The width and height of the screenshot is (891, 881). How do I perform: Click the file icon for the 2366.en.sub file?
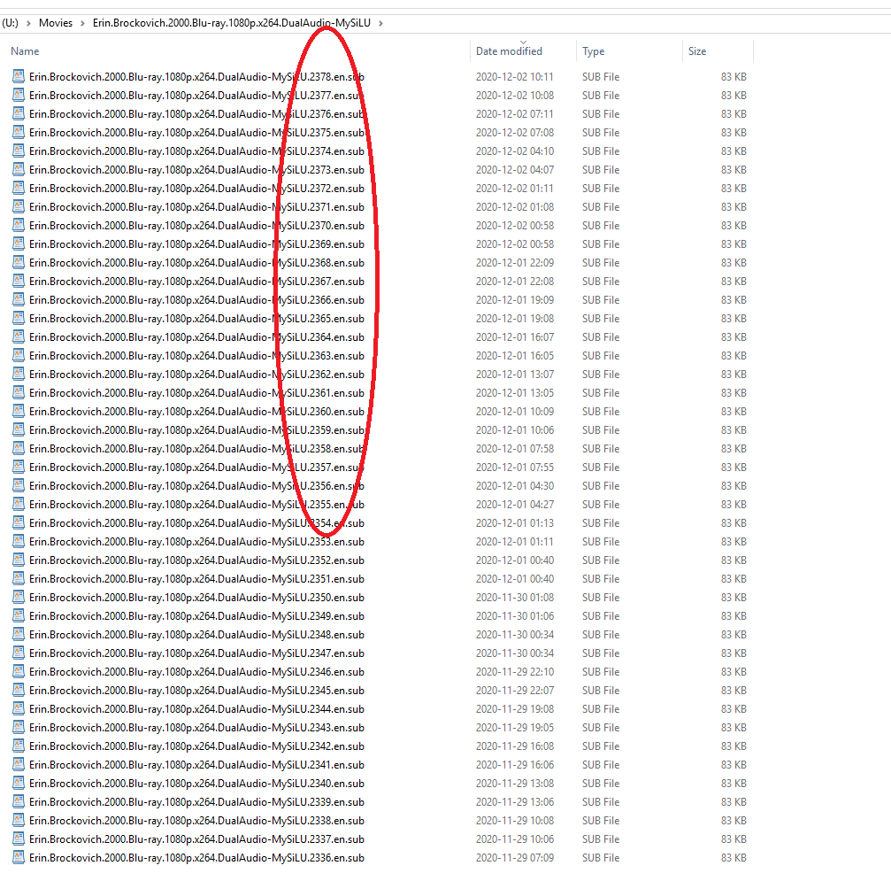pyautogui.click(x=19, y=300)
